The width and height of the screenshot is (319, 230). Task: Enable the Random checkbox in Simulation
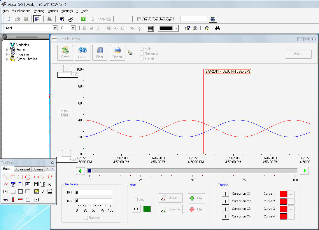click(86, 218)
